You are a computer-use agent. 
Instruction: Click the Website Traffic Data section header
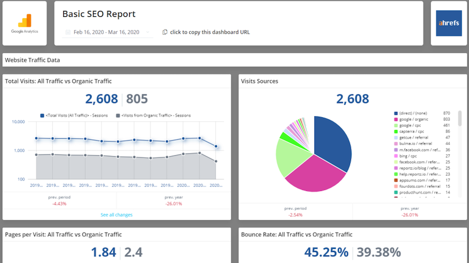pos(32,60)
